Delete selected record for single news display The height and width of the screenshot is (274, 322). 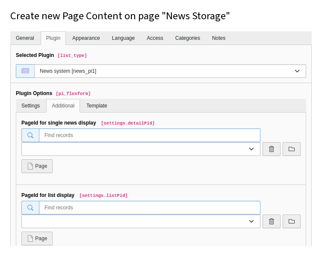coord(271,149)
